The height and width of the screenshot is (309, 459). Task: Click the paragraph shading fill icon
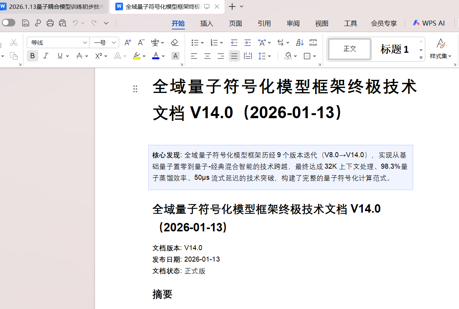click(288, 56)
